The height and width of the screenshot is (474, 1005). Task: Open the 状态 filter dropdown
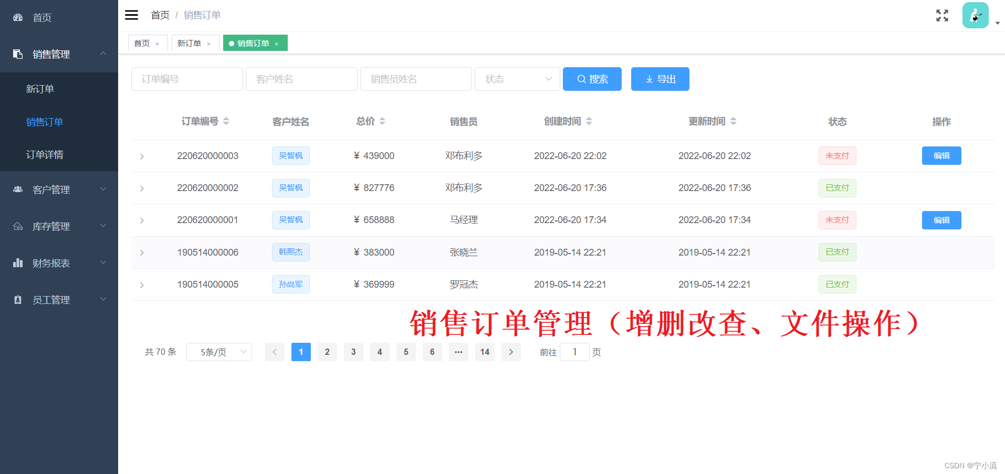[x=517, y=79]
